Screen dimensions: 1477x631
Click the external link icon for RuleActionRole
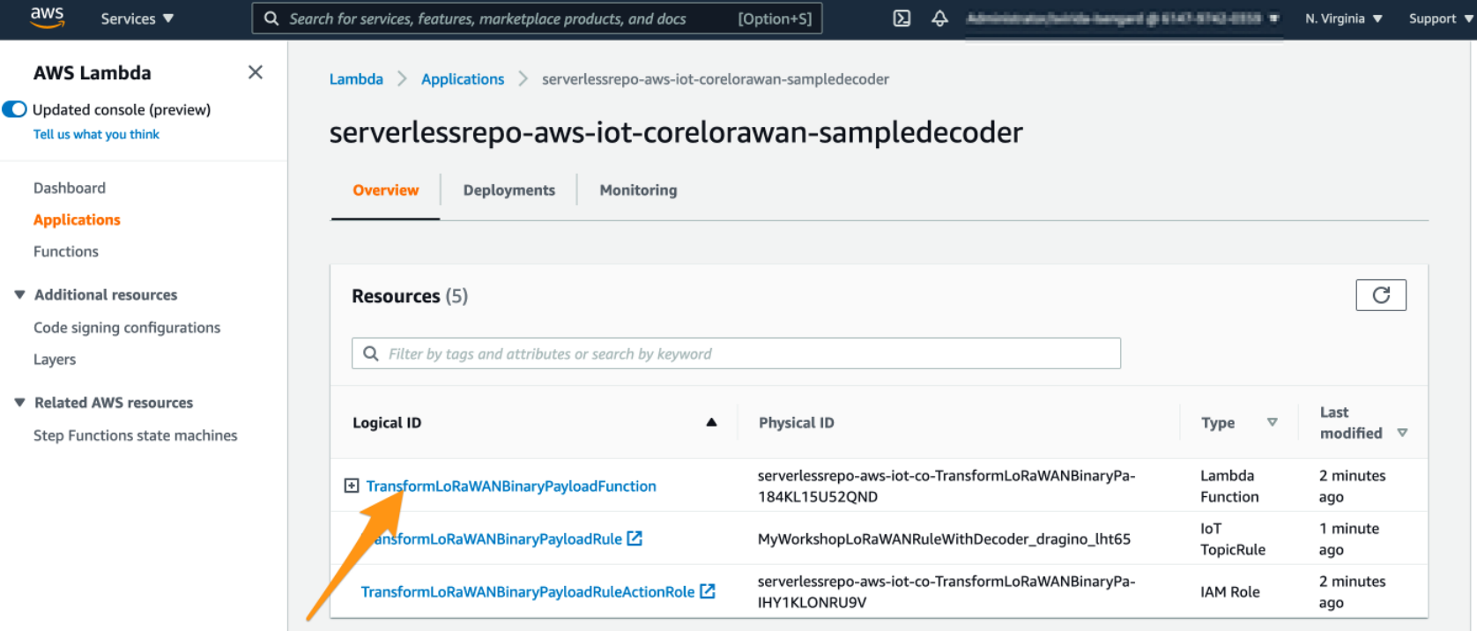[708, 590]
